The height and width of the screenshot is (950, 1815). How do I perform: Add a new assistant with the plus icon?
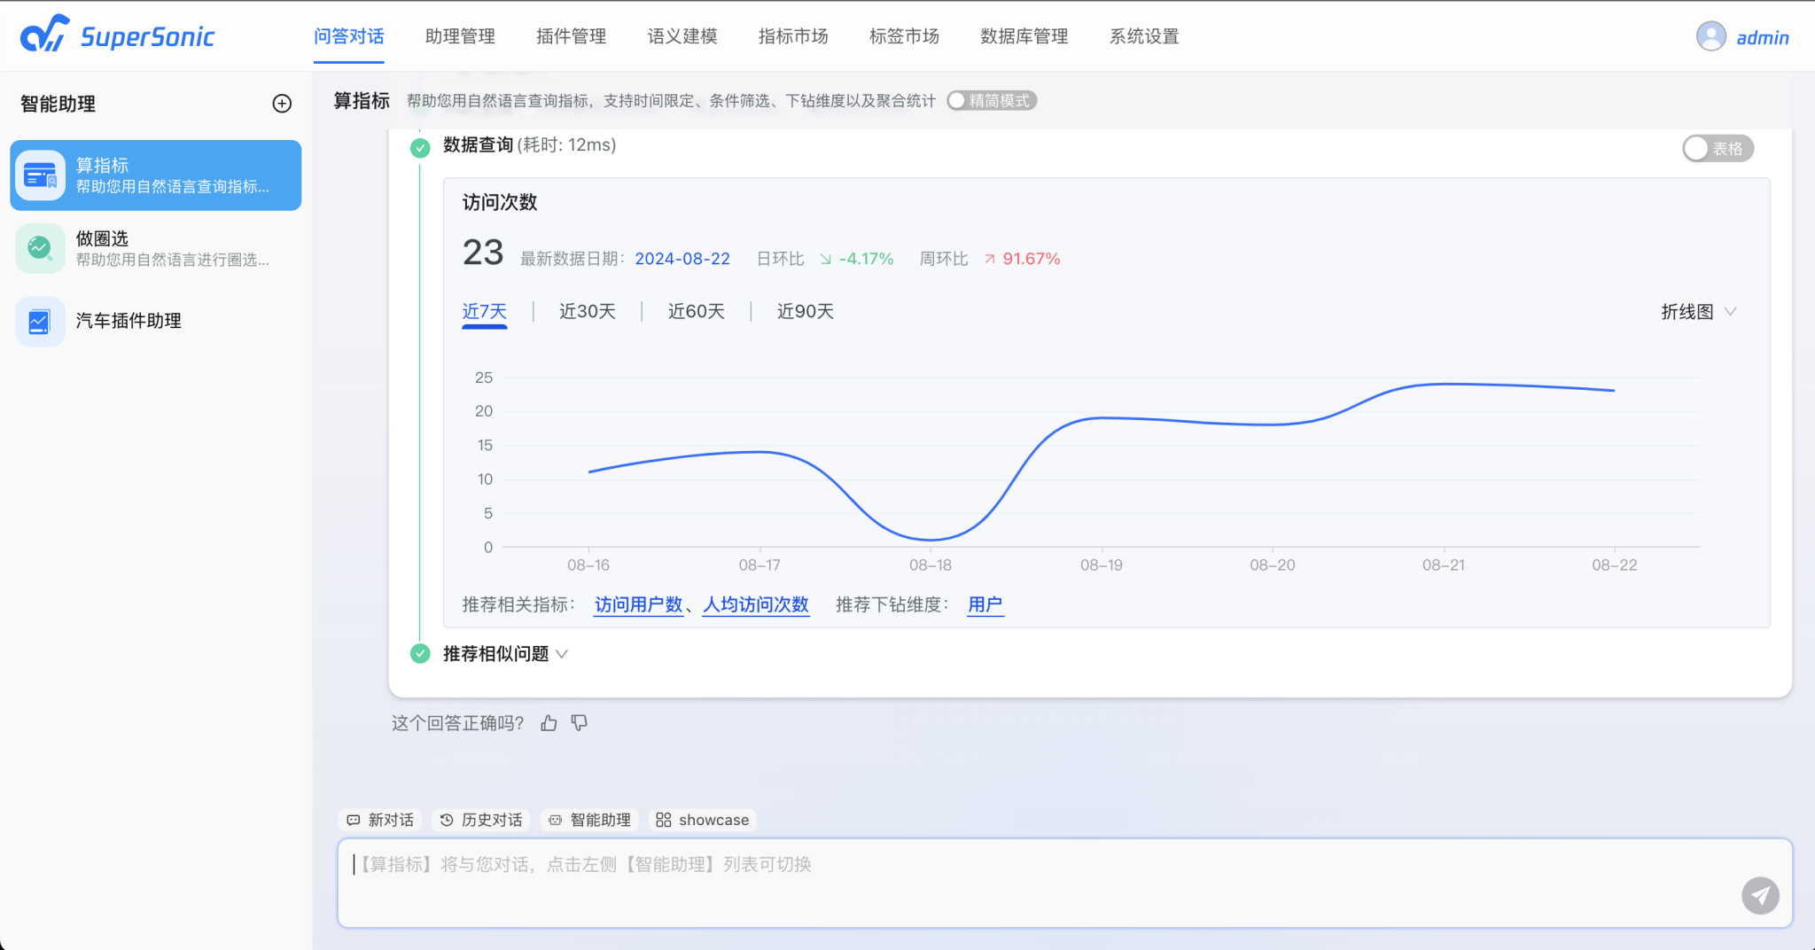pos(282,104)
